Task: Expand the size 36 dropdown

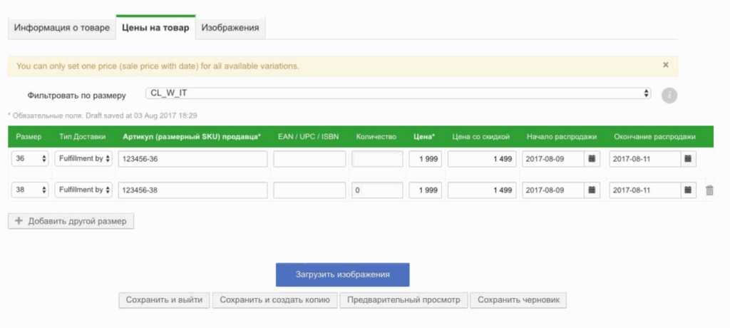Action: 30,159
